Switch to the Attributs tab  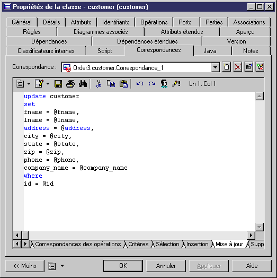click(81, 22)
